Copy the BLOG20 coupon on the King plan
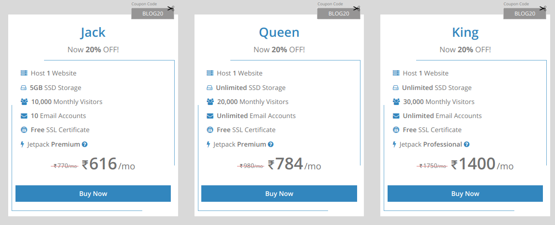Viewport: 555px width, 225px height. pyautogui.click(x=525, y=14)
